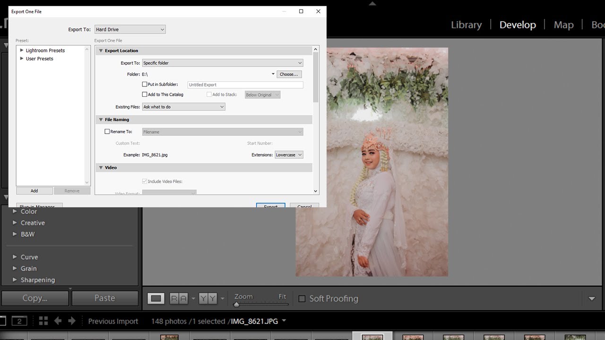Open the Extensions Lowercase dropdown
Screen dimensions: 605x340
tap(289, 155)
